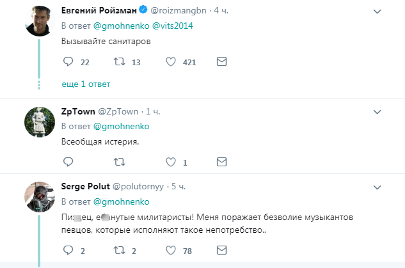The width and height of the screenshot is (405, 268).
Task: View ZpTown's profile avatar
Action: pos(38,122)
